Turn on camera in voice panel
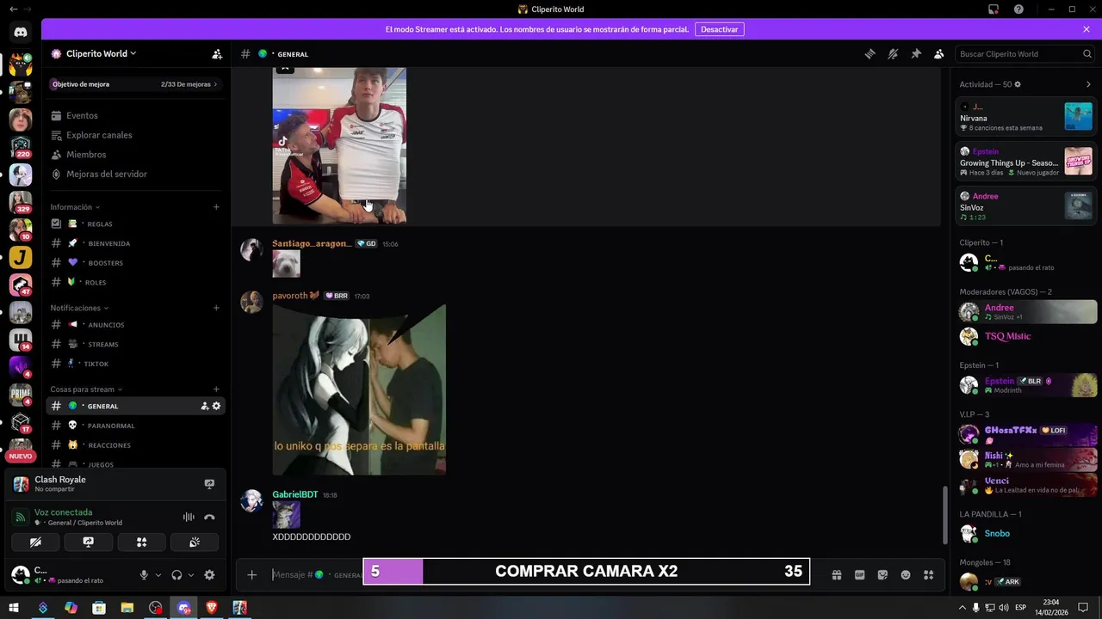This screenshot has height=619, width=1102. (x=35, y=542)
